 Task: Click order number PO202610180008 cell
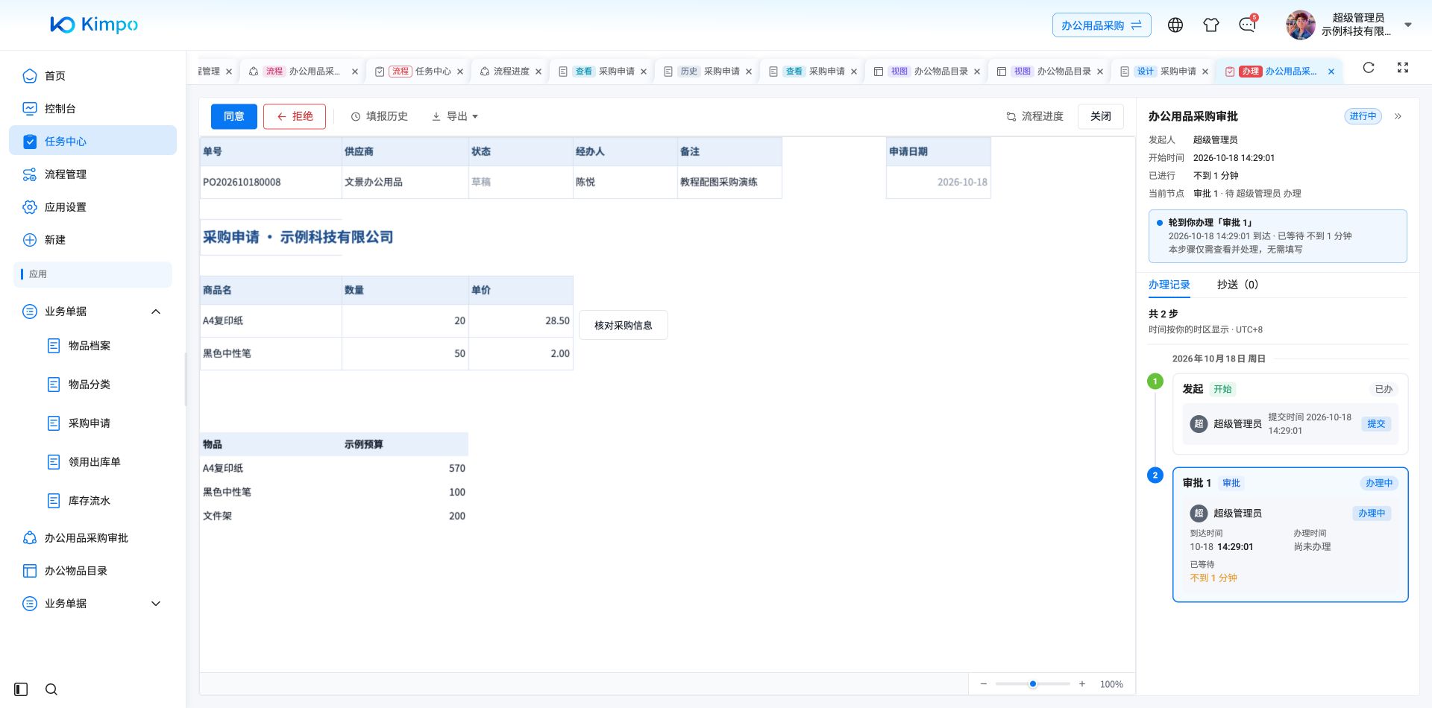[x=271, y=182]
